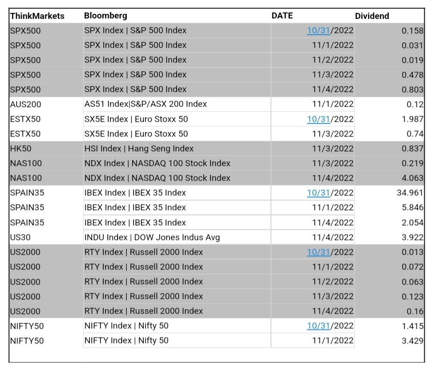Select the ThinkMarkets column header
Viewport: 434px width, 378px height.
(37, 16)
